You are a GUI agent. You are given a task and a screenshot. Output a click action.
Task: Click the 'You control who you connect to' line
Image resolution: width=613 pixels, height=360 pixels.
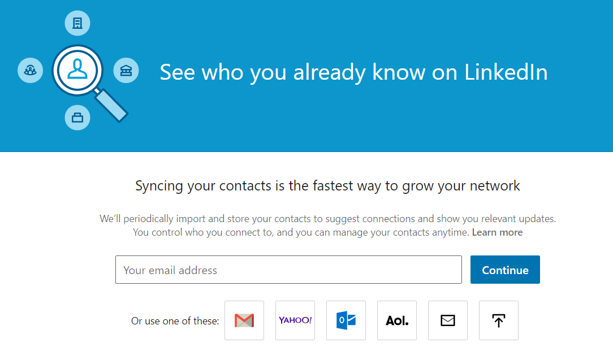(301, 232)
